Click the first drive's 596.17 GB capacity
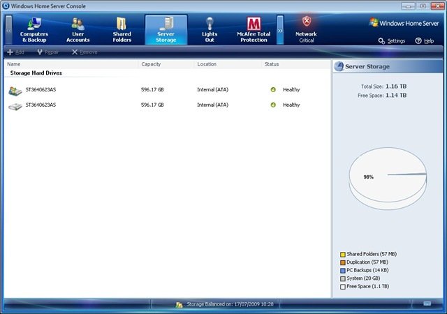The image size is (447, 314). coord(152,90)
